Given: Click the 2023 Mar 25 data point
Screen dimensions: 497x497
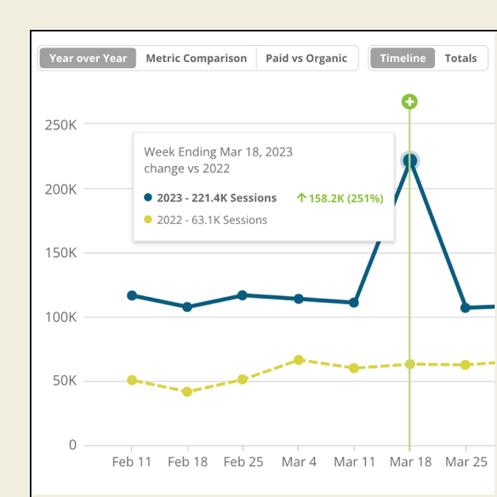Looking at the screenshot, I should tap(465, 307).
